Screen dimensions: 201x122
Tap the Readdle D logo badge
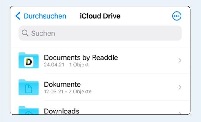pyautogui.click(x=29, y=62)
